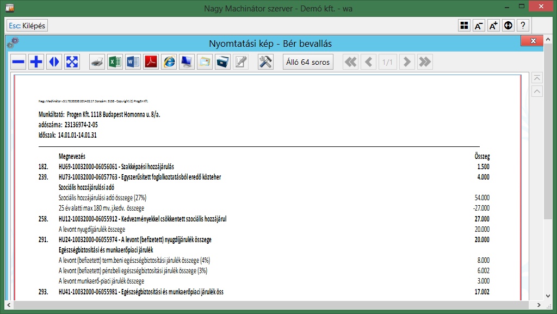Close the Nyomtatási kép panel
The image size is (557, 314).
[x=532, y=41]
